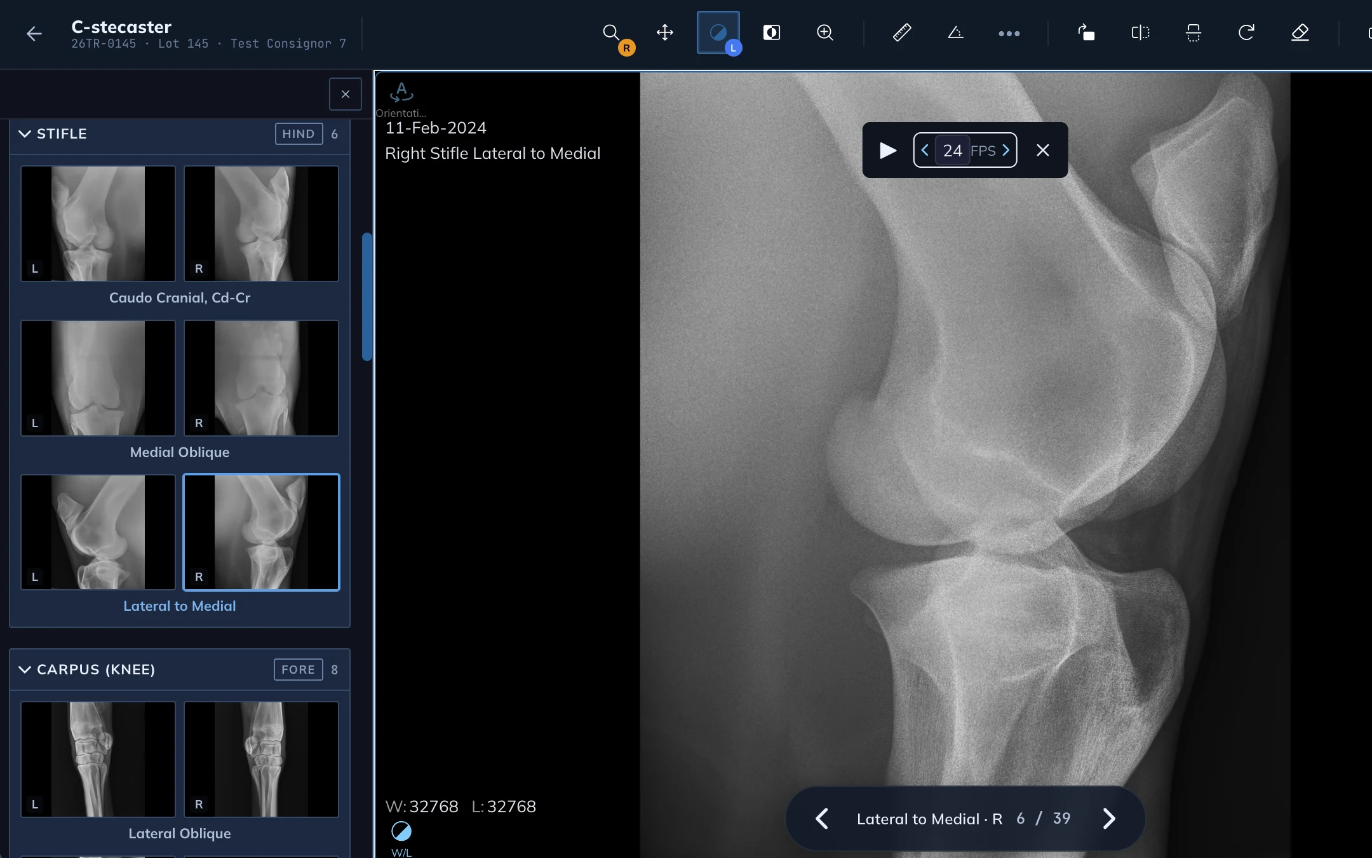Activate the window/level tool in the toolbar
This screenshot has width=1372, height=858.
pyautogui.click(x=718, y=32)
